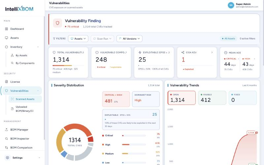Click the '0 active filters' text

pos(247,38)
